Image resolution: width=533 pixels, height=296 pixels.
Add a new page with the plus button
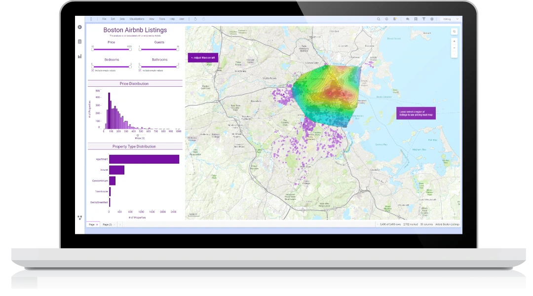pyautogui.click(x=120, y=224)
